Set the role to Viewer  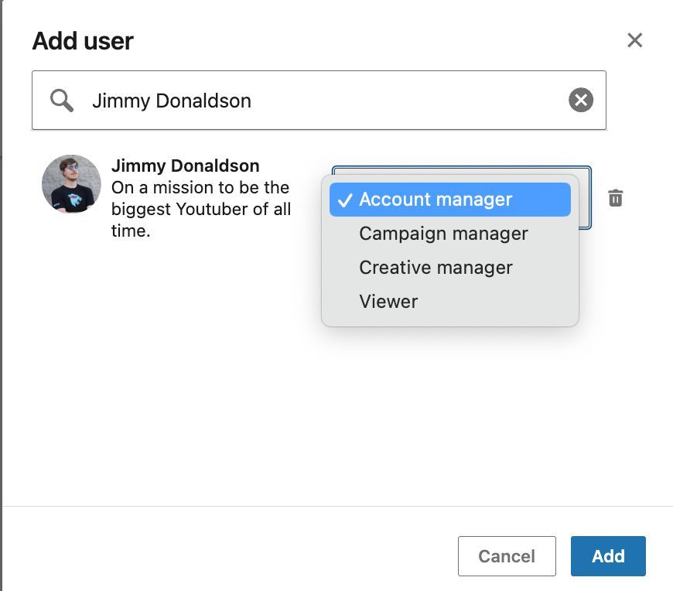tap(388, 302)
